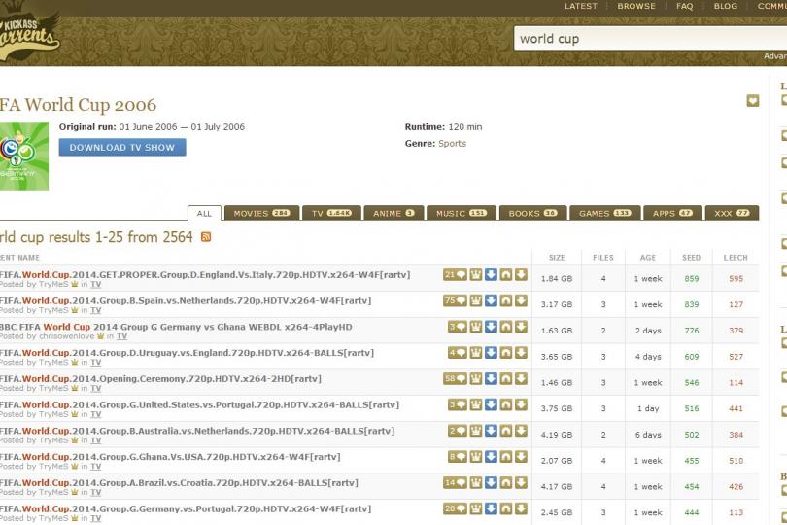Click crown verified icon for Opening Ceremony torrent
This screenshot has width=787, height=525.
pyautogui.click(x=476, y=379)
